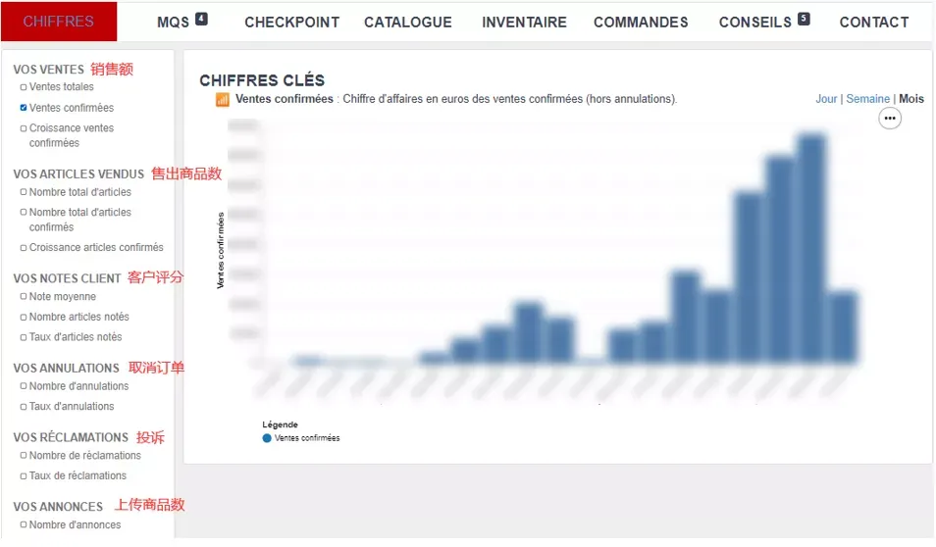Go to the INVENTAIRE tab
Viewport: 936px width, 547px height.
point(524,23)
